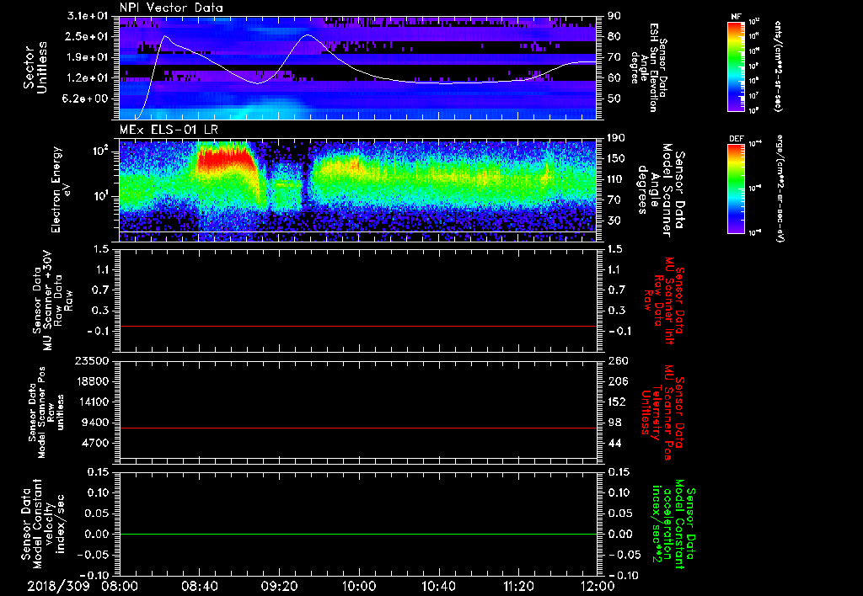Select the NF color scale bar
Image resolution: width=863 pixels, height=596 pixels.
737,67
